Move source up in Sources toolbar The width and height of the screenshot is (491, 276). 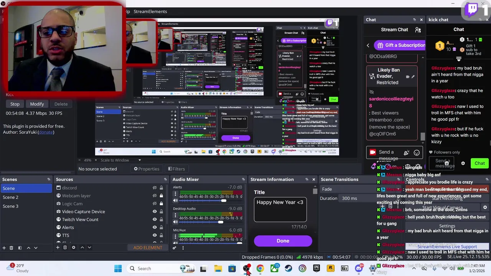point(82,248)
